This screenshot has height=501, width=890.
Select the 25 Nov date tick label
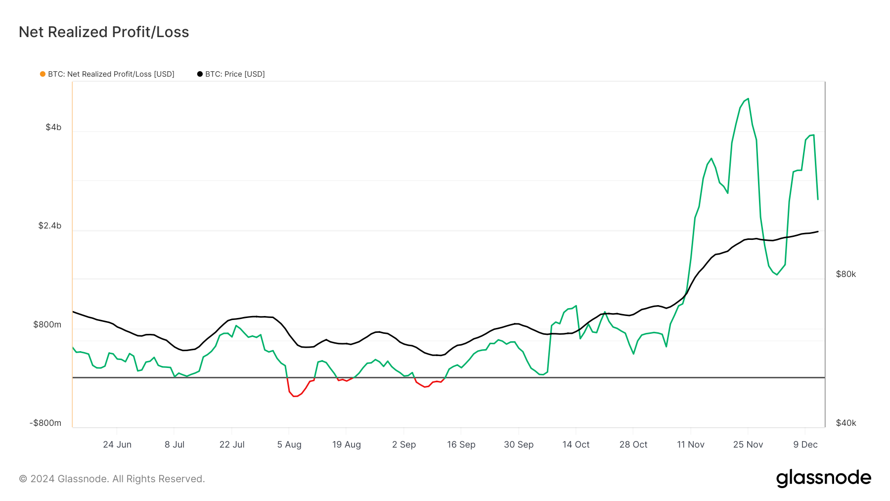(748, 445)
